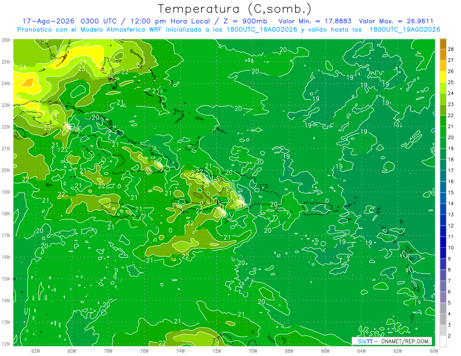The width and height of the screenshot is (461, 356).
Task: Click the color bar legend value "18"
Action: tap(451, 159)
